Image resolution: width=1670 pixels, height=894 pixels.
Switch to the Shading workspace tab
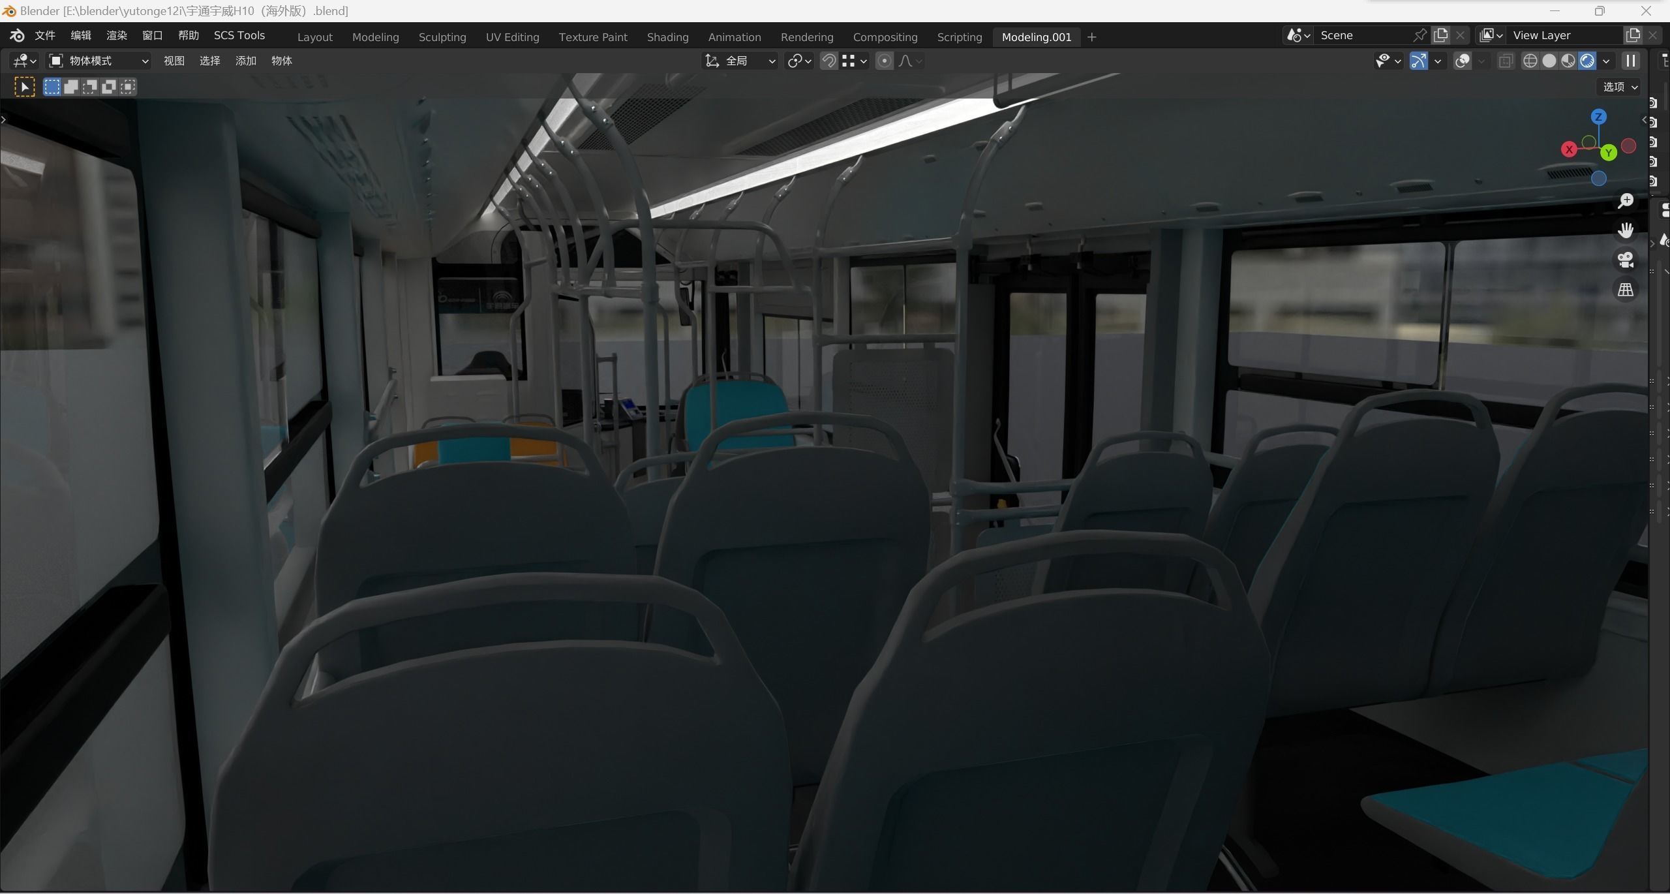pyautogui.click(x=668, y=37)
